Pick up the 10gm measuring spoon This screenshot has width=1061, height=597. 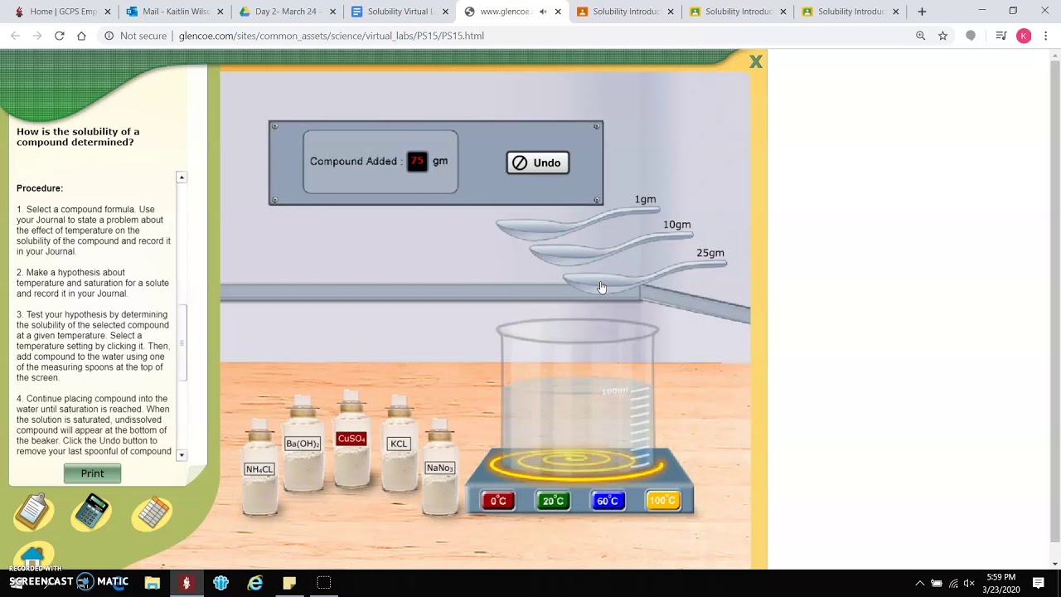pyautogui.click(x=611, y=249)
